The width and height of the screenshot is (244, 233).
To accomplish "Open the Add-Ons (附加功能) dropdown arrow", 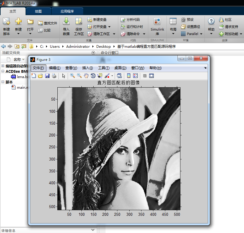I will point(241,34).
